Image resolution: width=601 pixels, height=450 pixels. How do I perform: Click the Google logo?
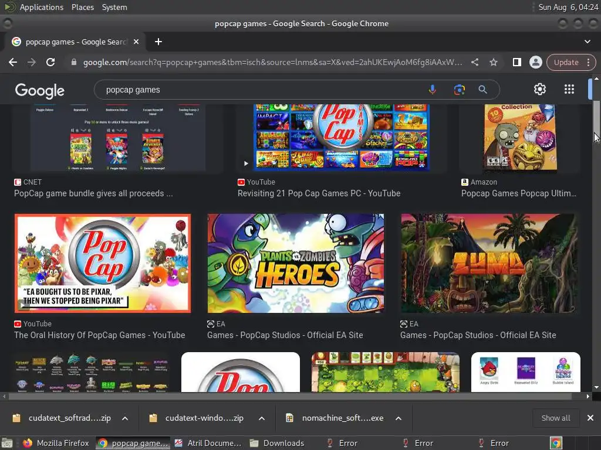(x=40, y=91)
